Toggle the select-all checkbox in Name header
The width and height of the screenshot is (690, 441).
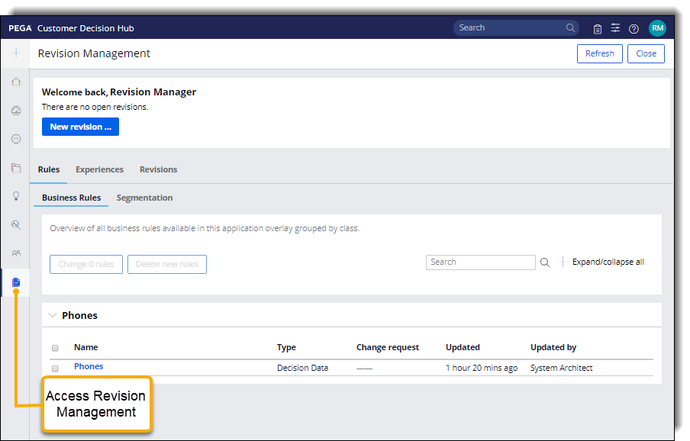[55, 348]
